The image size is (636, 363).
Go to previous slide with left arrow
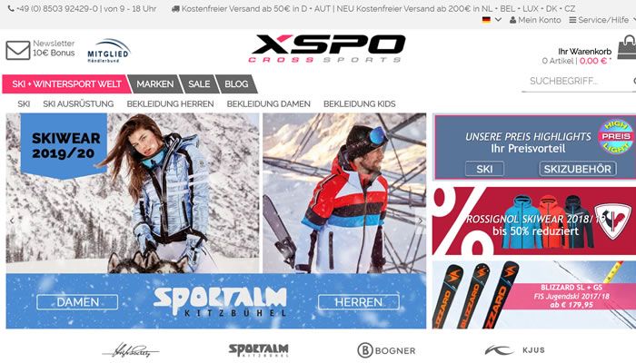click(12, 221)
